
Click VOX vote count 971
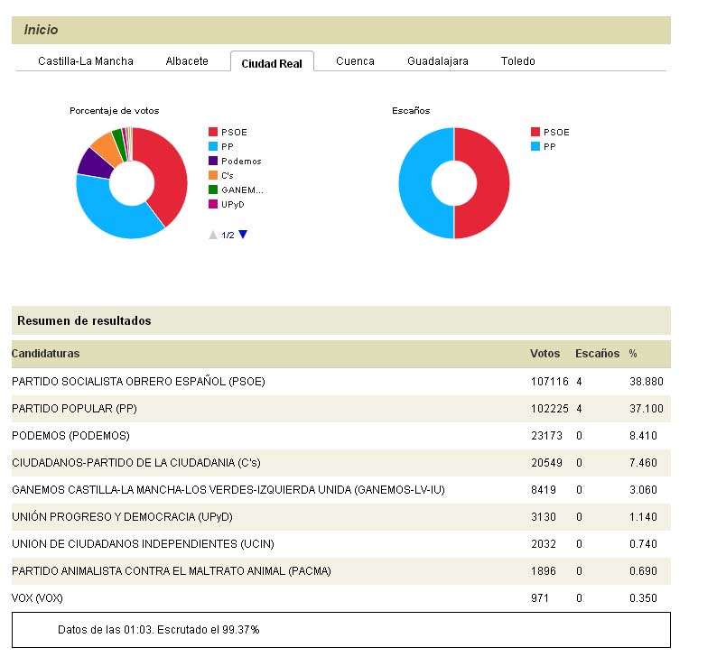point(540,598)
